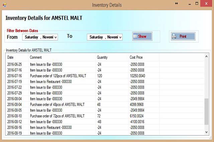Click quantity value 120
The width and height of the screenshot is (214, 142).
pos(100,76)
